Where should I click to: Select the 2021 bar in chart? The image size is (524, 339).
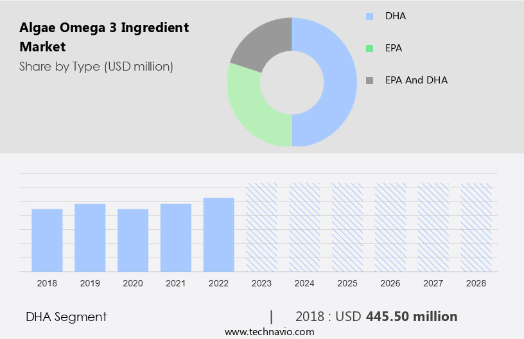tap(176, 238)
